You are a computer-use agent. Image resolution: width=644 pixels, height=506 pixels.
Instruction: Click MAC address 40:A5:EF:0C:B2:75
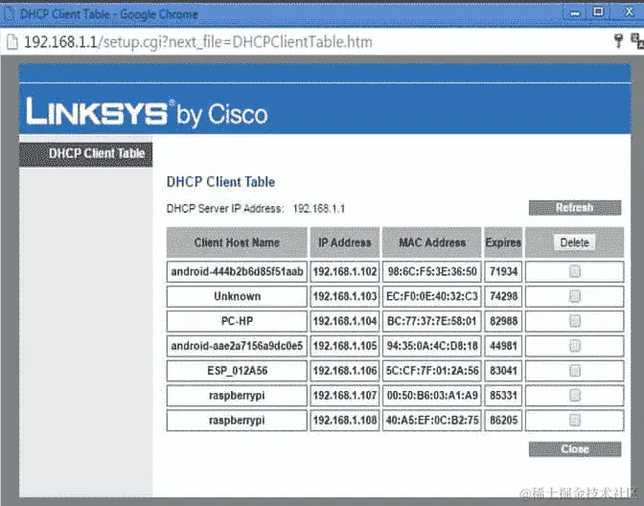(x=432, y=420)
